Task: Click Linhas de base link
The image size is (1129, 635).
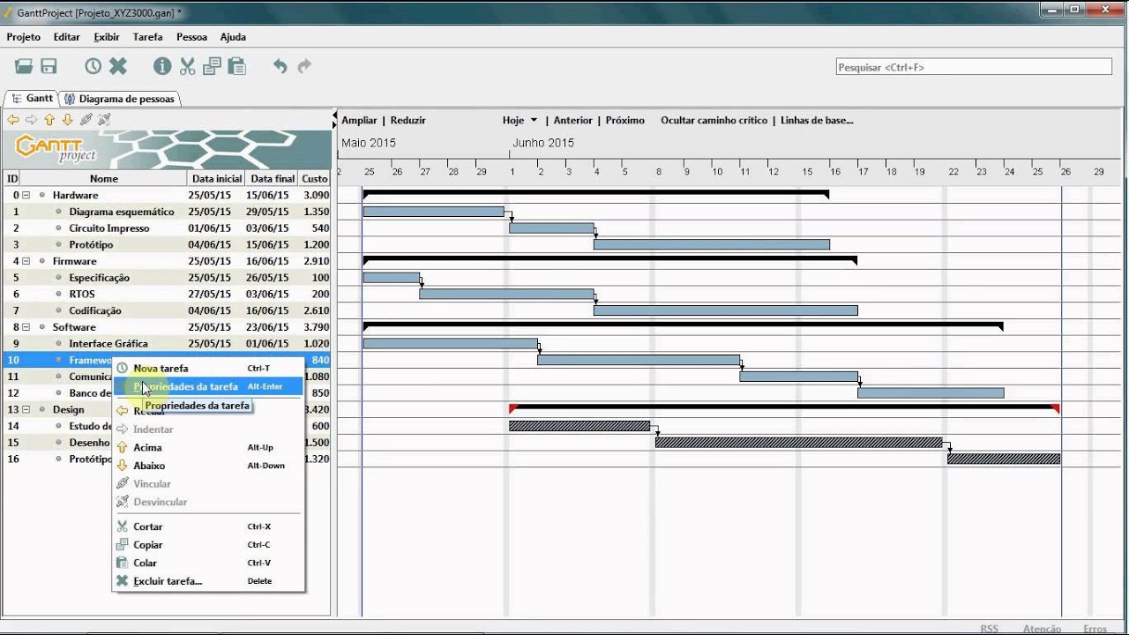Action: point(817,121)
